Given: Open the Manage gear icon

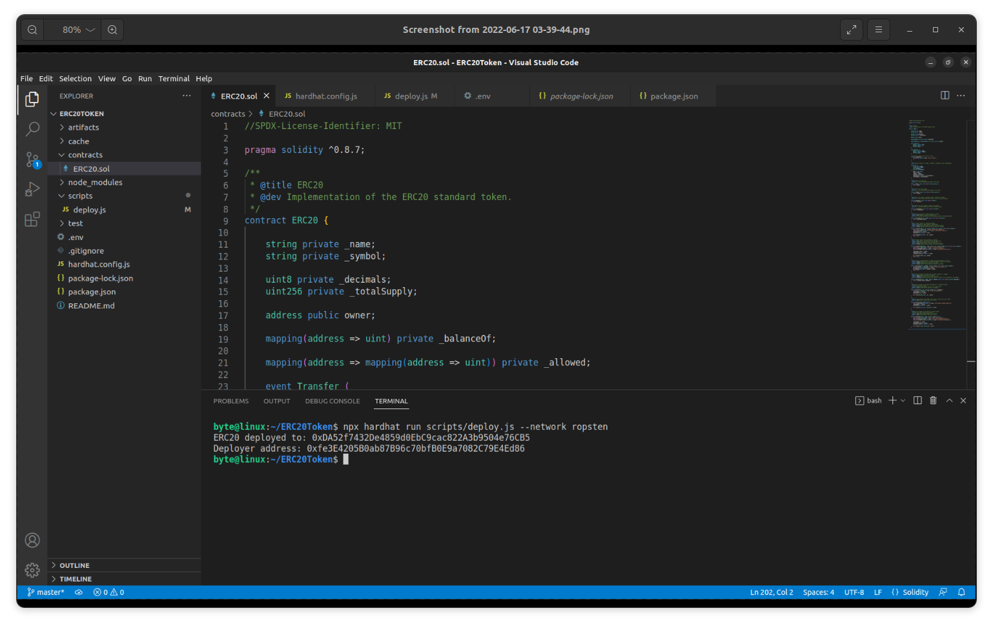Looking at the screenshot, I should tap(32, 570).
